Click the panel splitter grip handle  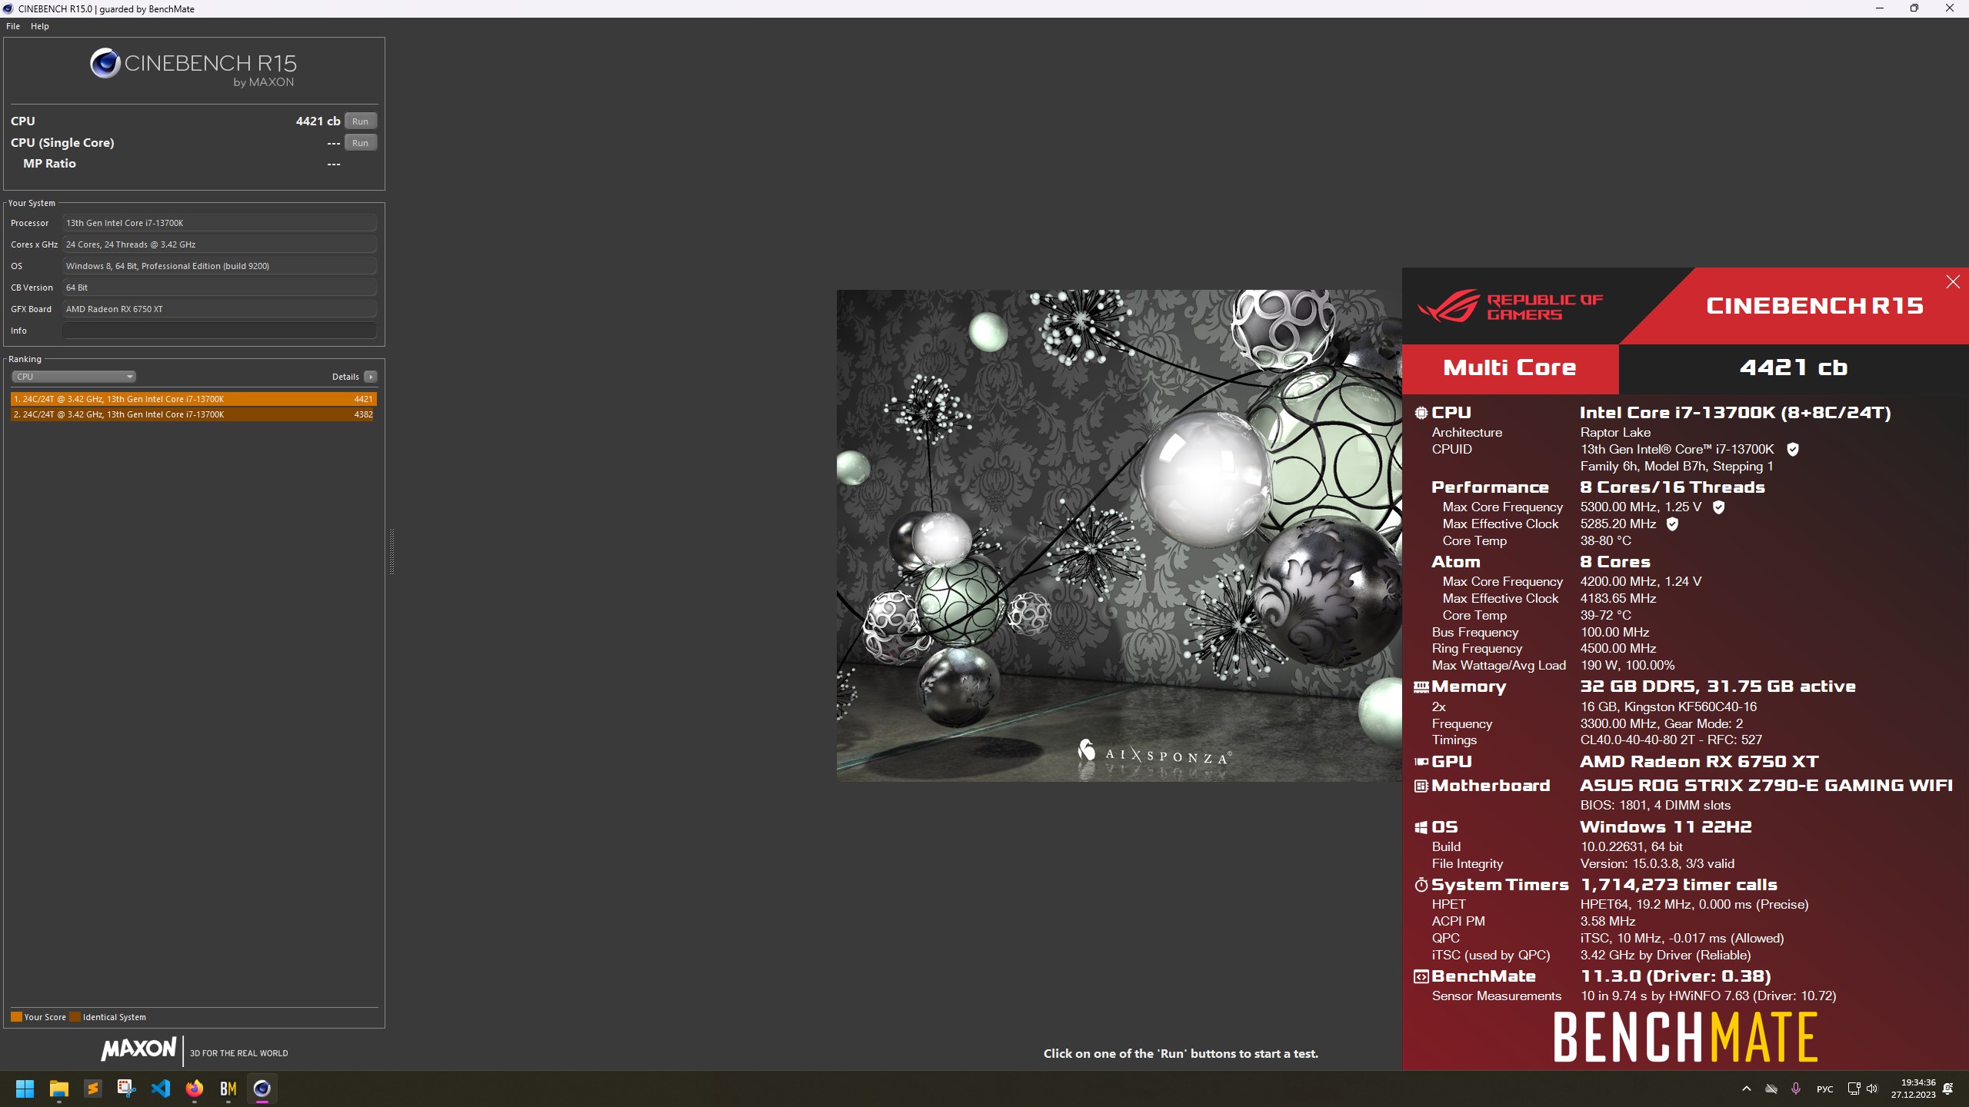[x=391, y=551]
